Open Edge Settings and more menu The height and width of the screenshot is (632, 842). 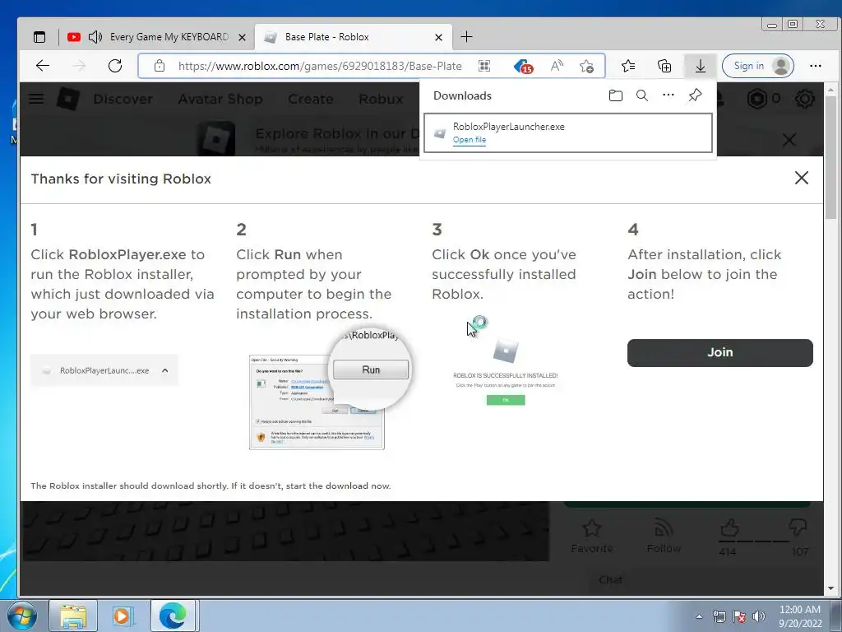pos(815,66)
